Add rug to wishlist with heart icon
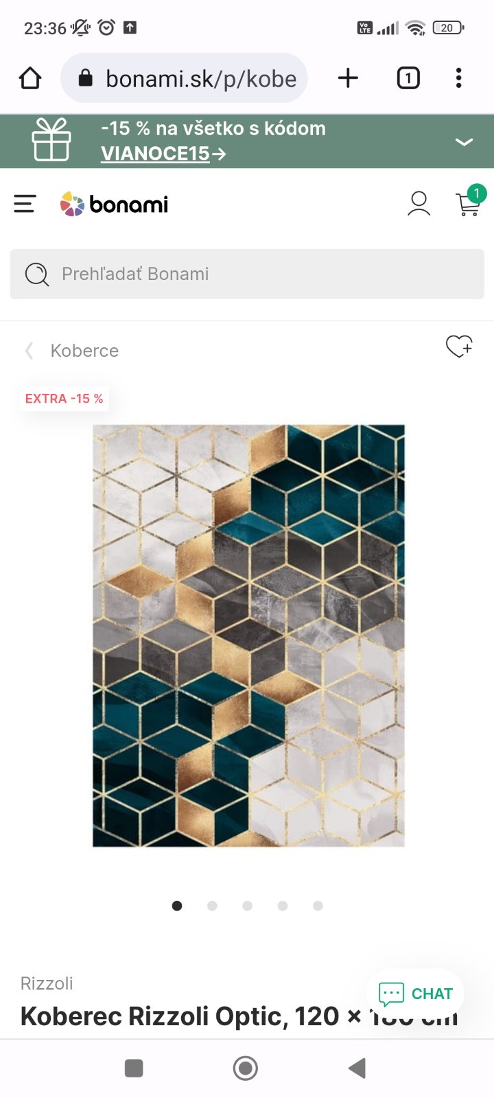The height and width of the screenshot is (1098, 494). pyautogui.click(x=459, y=347)
